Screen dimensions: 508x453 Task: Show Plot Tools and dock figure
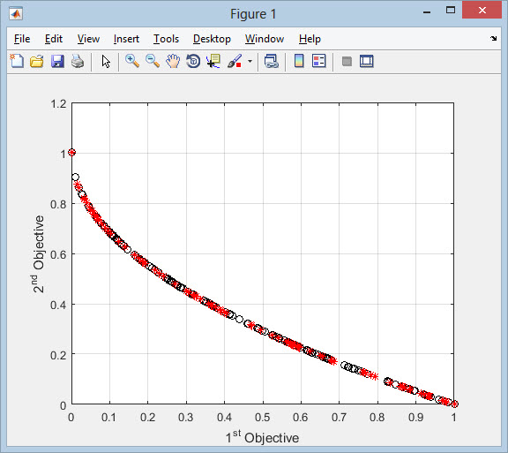click(366, 61)
